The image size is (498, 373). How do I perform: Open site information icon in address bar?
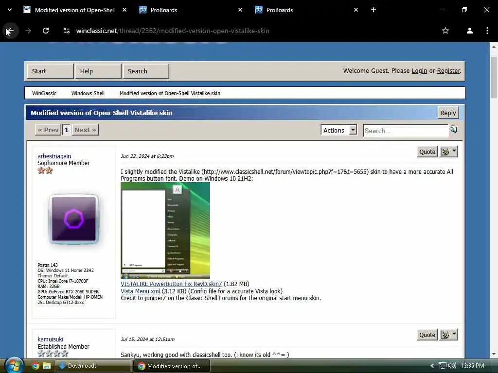point(67,31)
